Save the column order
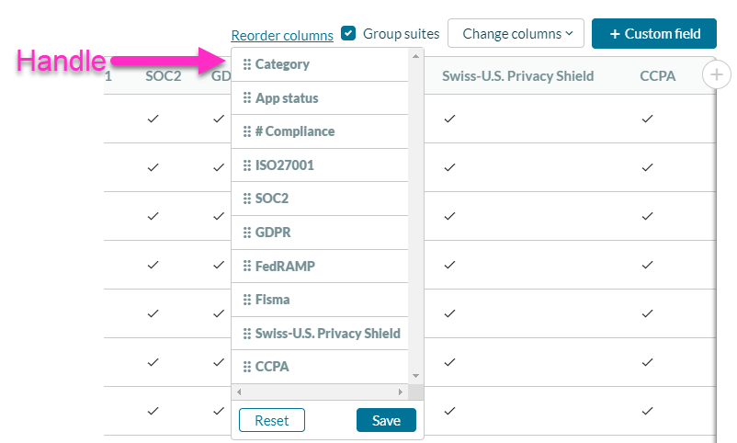This screenshot has height=443, width=737. tap(386, 420)
